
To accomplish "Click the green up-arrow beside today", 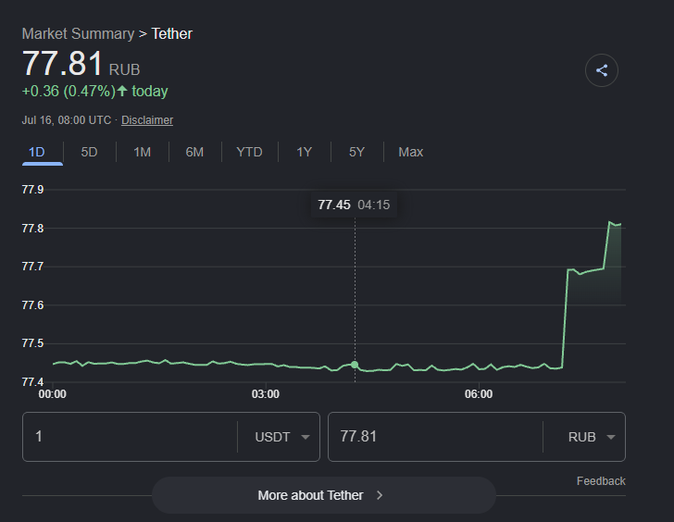I will pyautogui.click(x=122, y=91).
